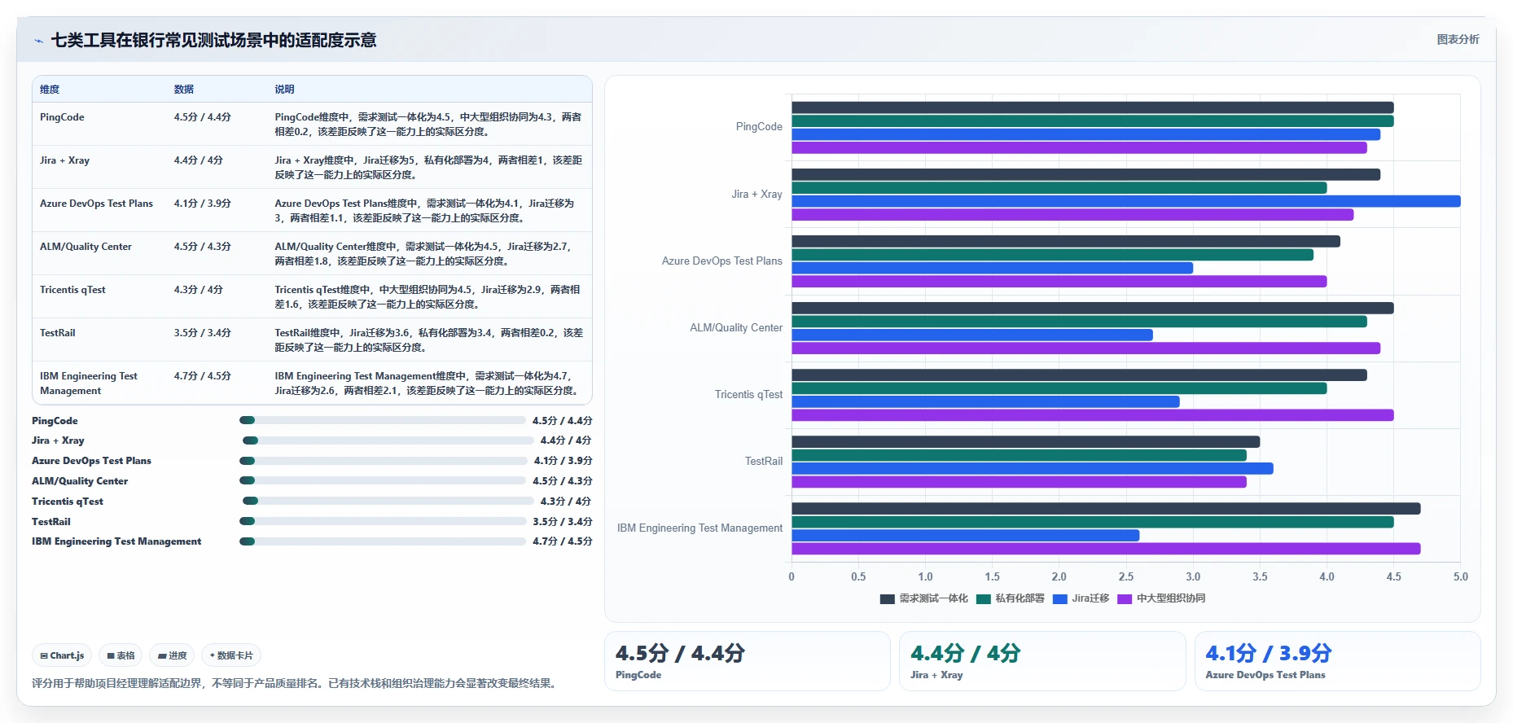The width and height of the screenshot is (1513, 723).
Task: Open the PingCode 4.5分 / 4.4分 data card
Action: pos(747,661)
